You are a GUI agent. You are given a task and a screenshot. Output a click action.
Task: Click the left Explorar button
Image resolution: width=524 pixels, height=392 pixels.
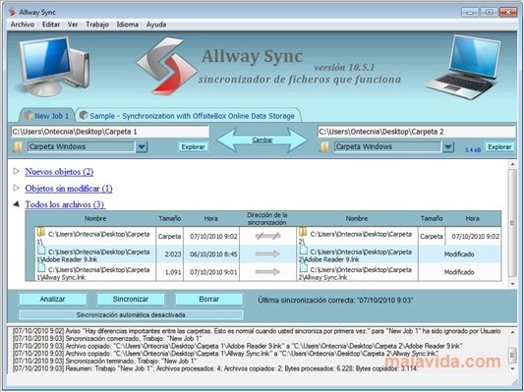point(193,147)
